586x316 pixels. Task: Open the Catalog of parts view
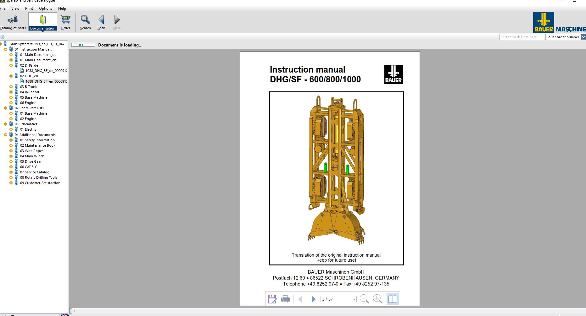coord(13,23)
